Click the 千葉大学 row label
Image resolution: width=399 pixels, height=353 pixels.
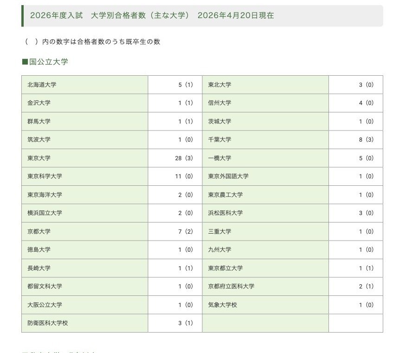(219, 139)
